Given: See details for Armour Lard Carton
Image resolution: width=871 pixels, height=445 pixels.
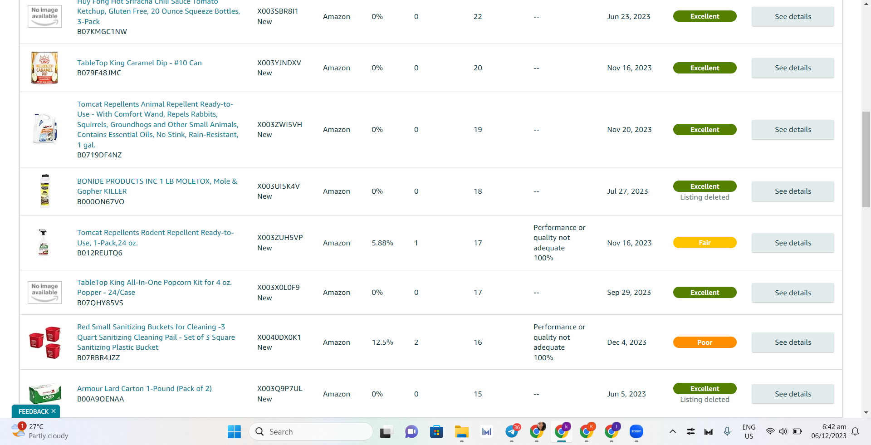Looking at the screenshot, I should [793, 394].
